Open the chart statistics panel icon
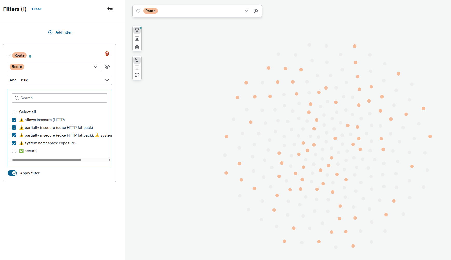Image resolution: width=451 pixels, height=260 pixels. pyautogui.click(x=137, y=39)
